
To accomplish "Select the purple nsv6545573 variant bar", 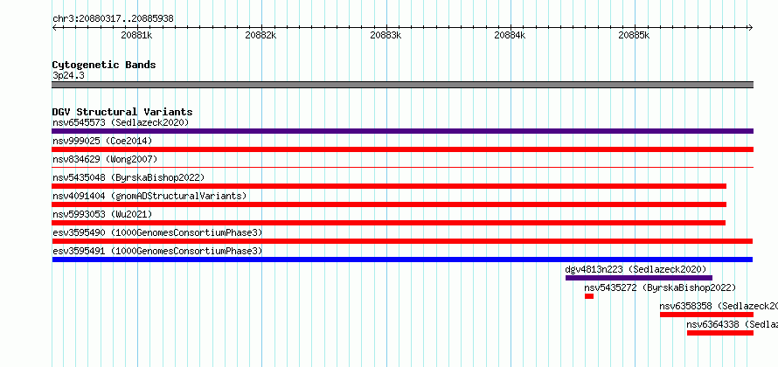I will pos(402,131).
